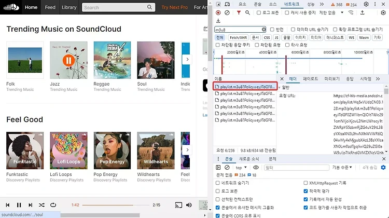This screenshot has width=389, height=218.
Task: Open the DevTools three-dot menu
Action: [x=375, y=4]
